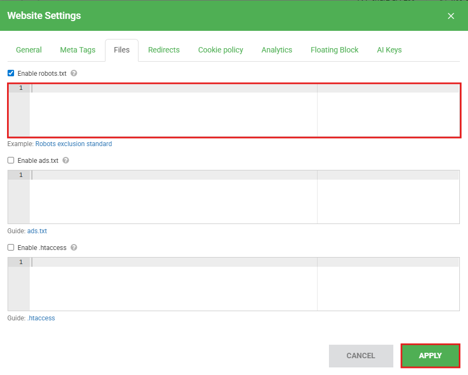Close the Website Settings dialog with X
The height and width of the screenshot is (375, 468).
(451, 16)
